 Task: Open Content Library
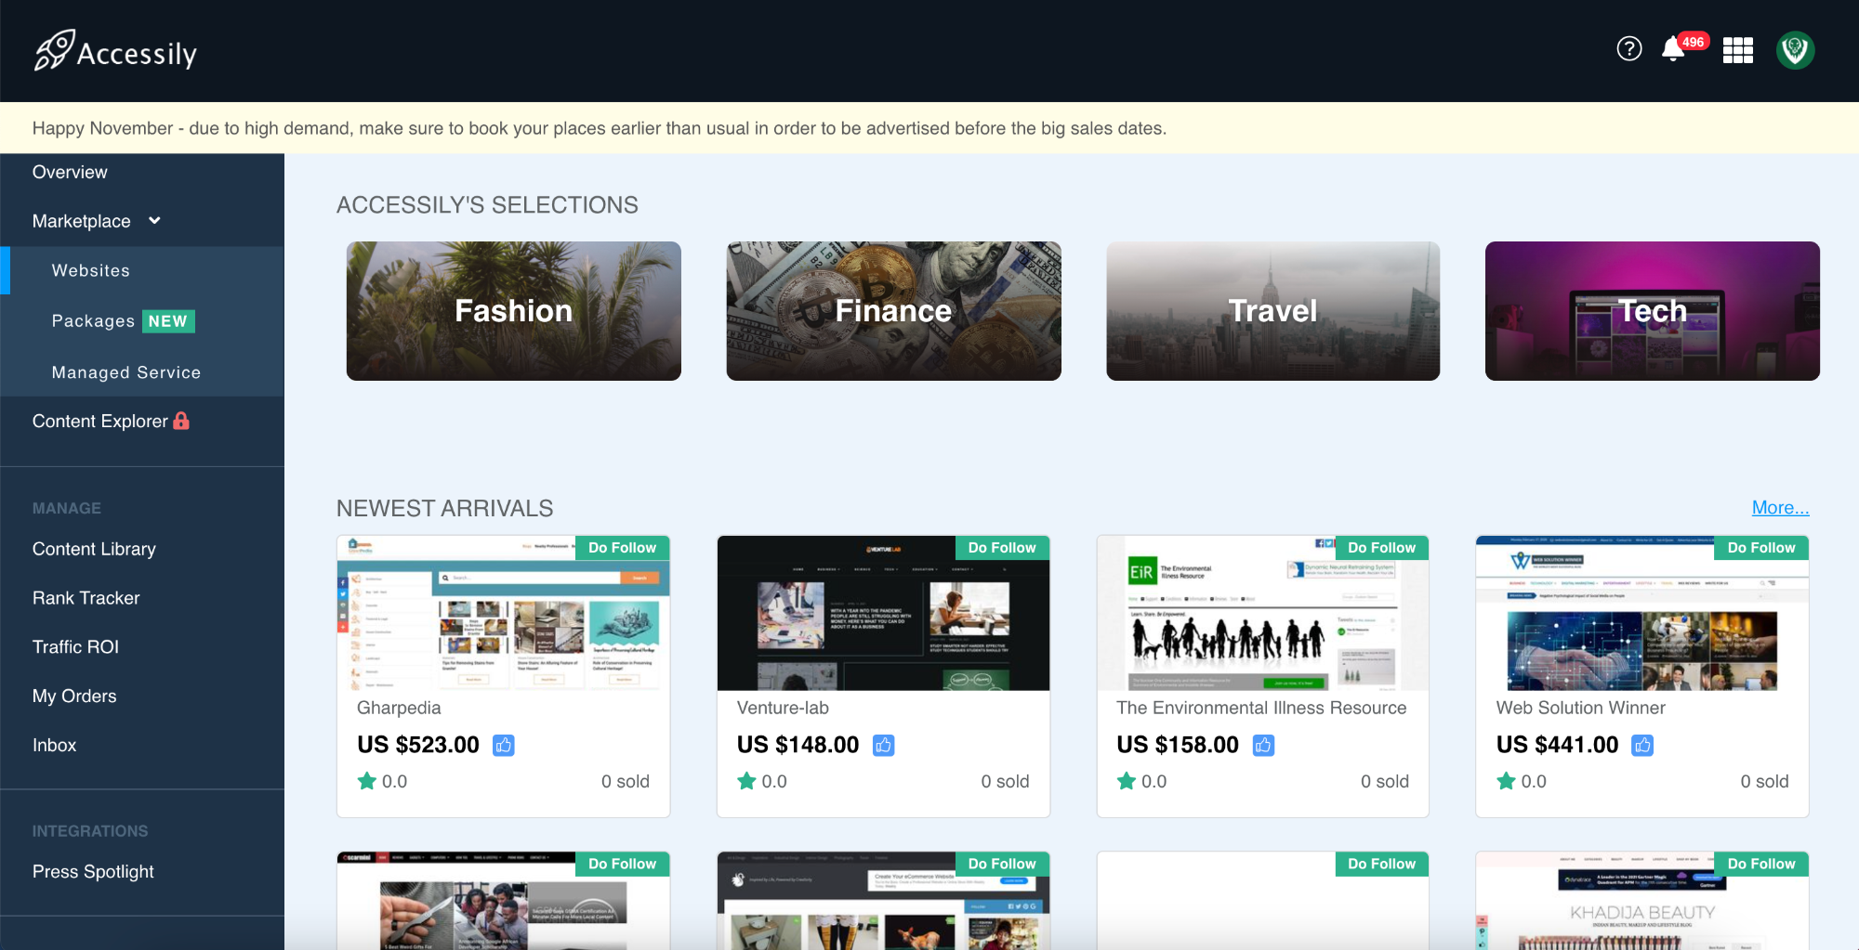pos(94,549)
